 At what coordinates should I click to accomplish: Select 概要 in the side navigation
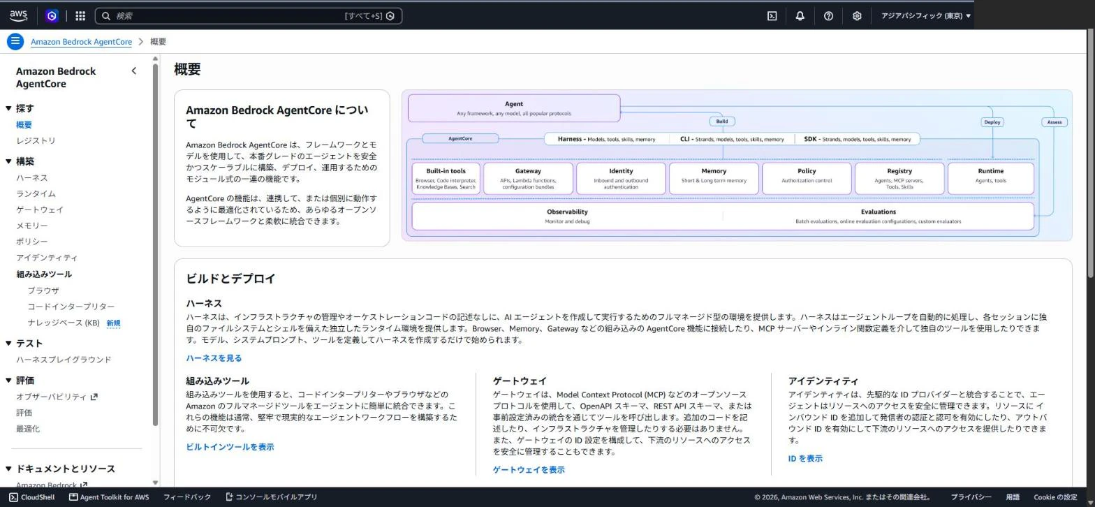click(x=24, y=125)
